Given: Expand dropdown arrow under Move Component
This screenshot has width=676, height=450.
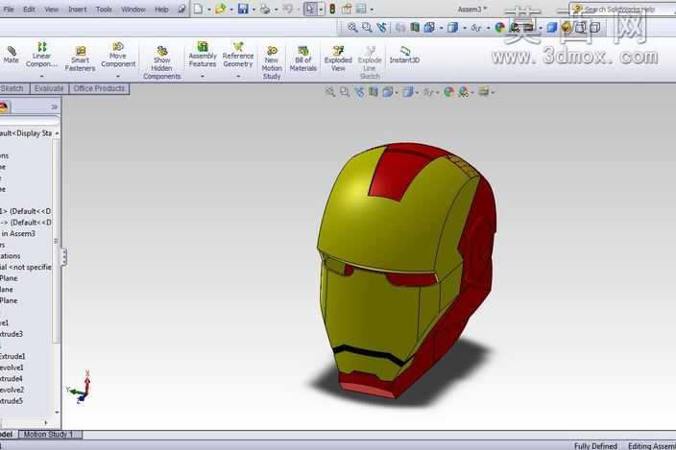Looking at the screenshot, I should coord(118,76).
